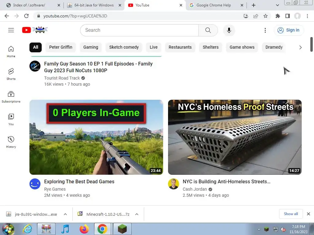Play the 0 Players In-Game thumbnail

[96, 137]
